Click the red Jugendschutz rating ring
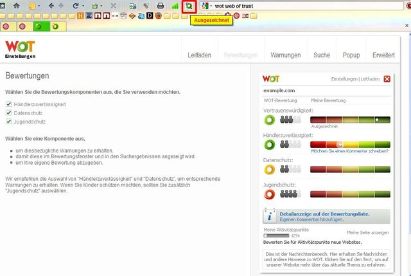 click(270, 194)
